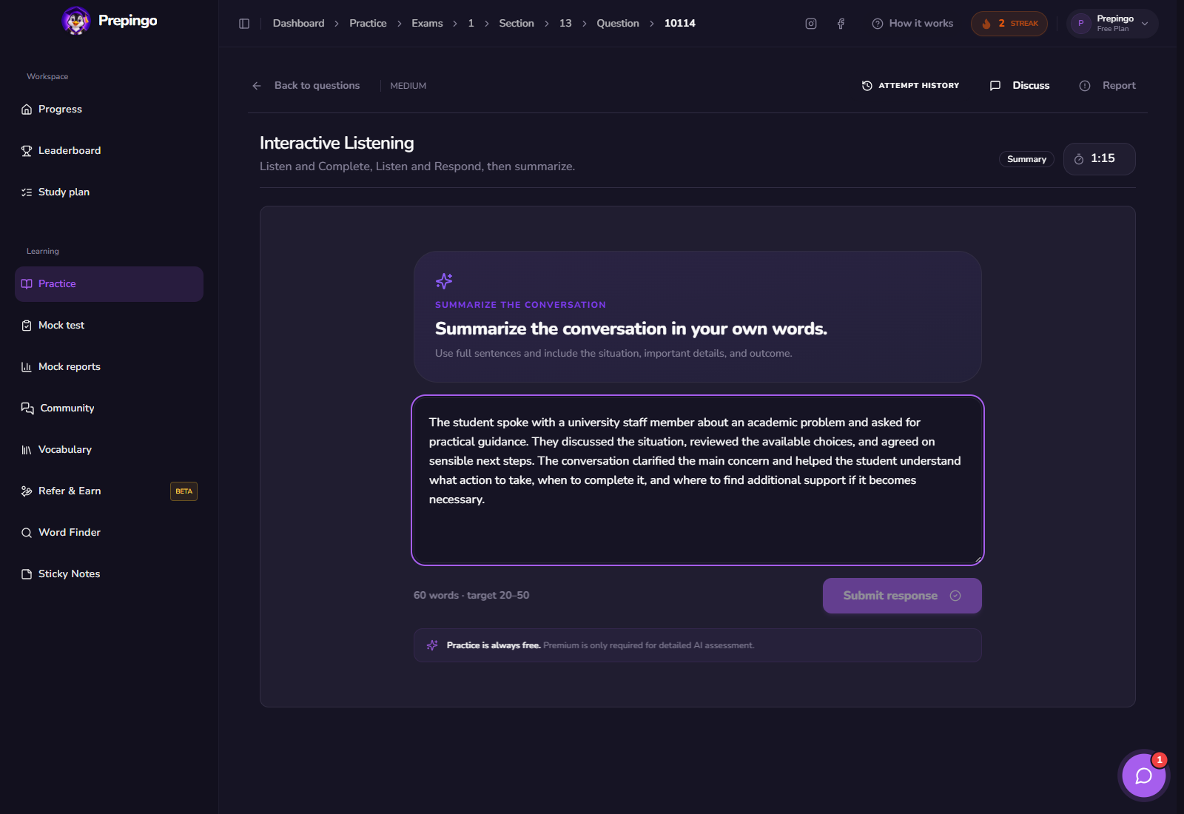Submit response button

pos(902,596)
